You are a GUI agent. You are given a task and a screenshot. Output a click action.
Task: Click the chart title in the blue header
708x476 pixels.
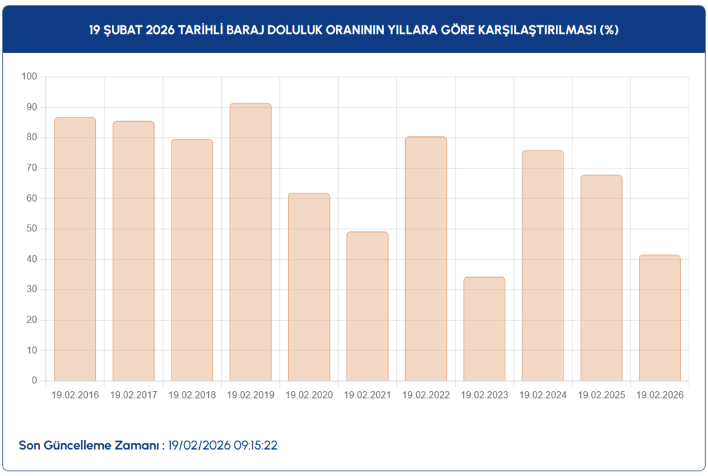point(353,30)
